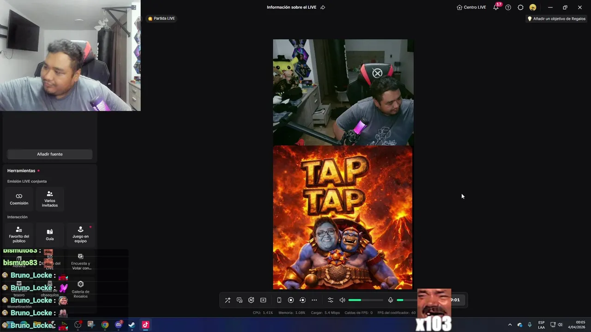Click Añadir un objetivo de Regalos

[556, 19]
